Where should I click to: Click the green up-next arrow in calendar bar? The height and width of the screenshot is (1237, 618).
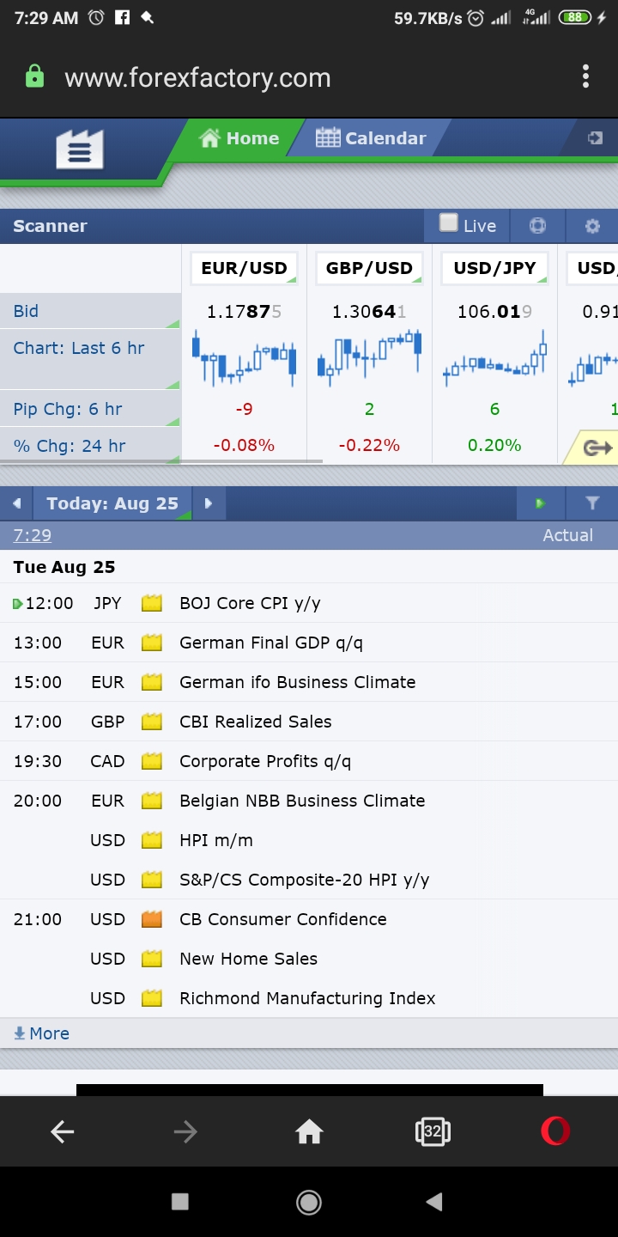pyautogui.click(x=540, y=503)
